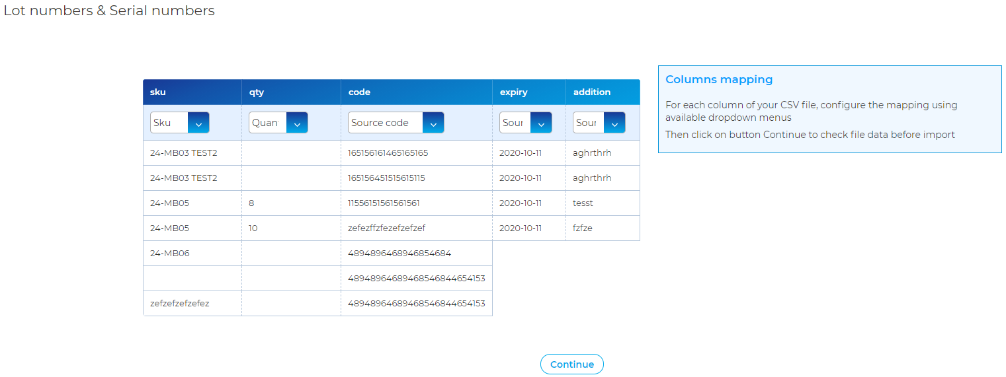Click the Continue button
The image size is (1006, 377).
572,364
